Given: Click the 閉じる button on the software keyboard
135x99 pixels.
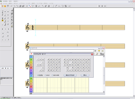Looking at the screenshot, I should (x=85, y=75).
